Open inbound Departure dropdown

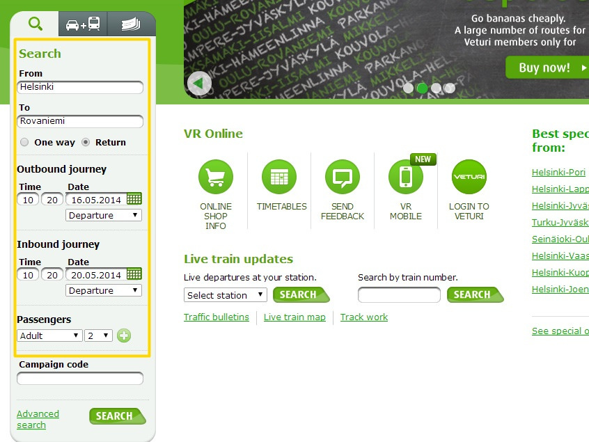click(104, 291)
